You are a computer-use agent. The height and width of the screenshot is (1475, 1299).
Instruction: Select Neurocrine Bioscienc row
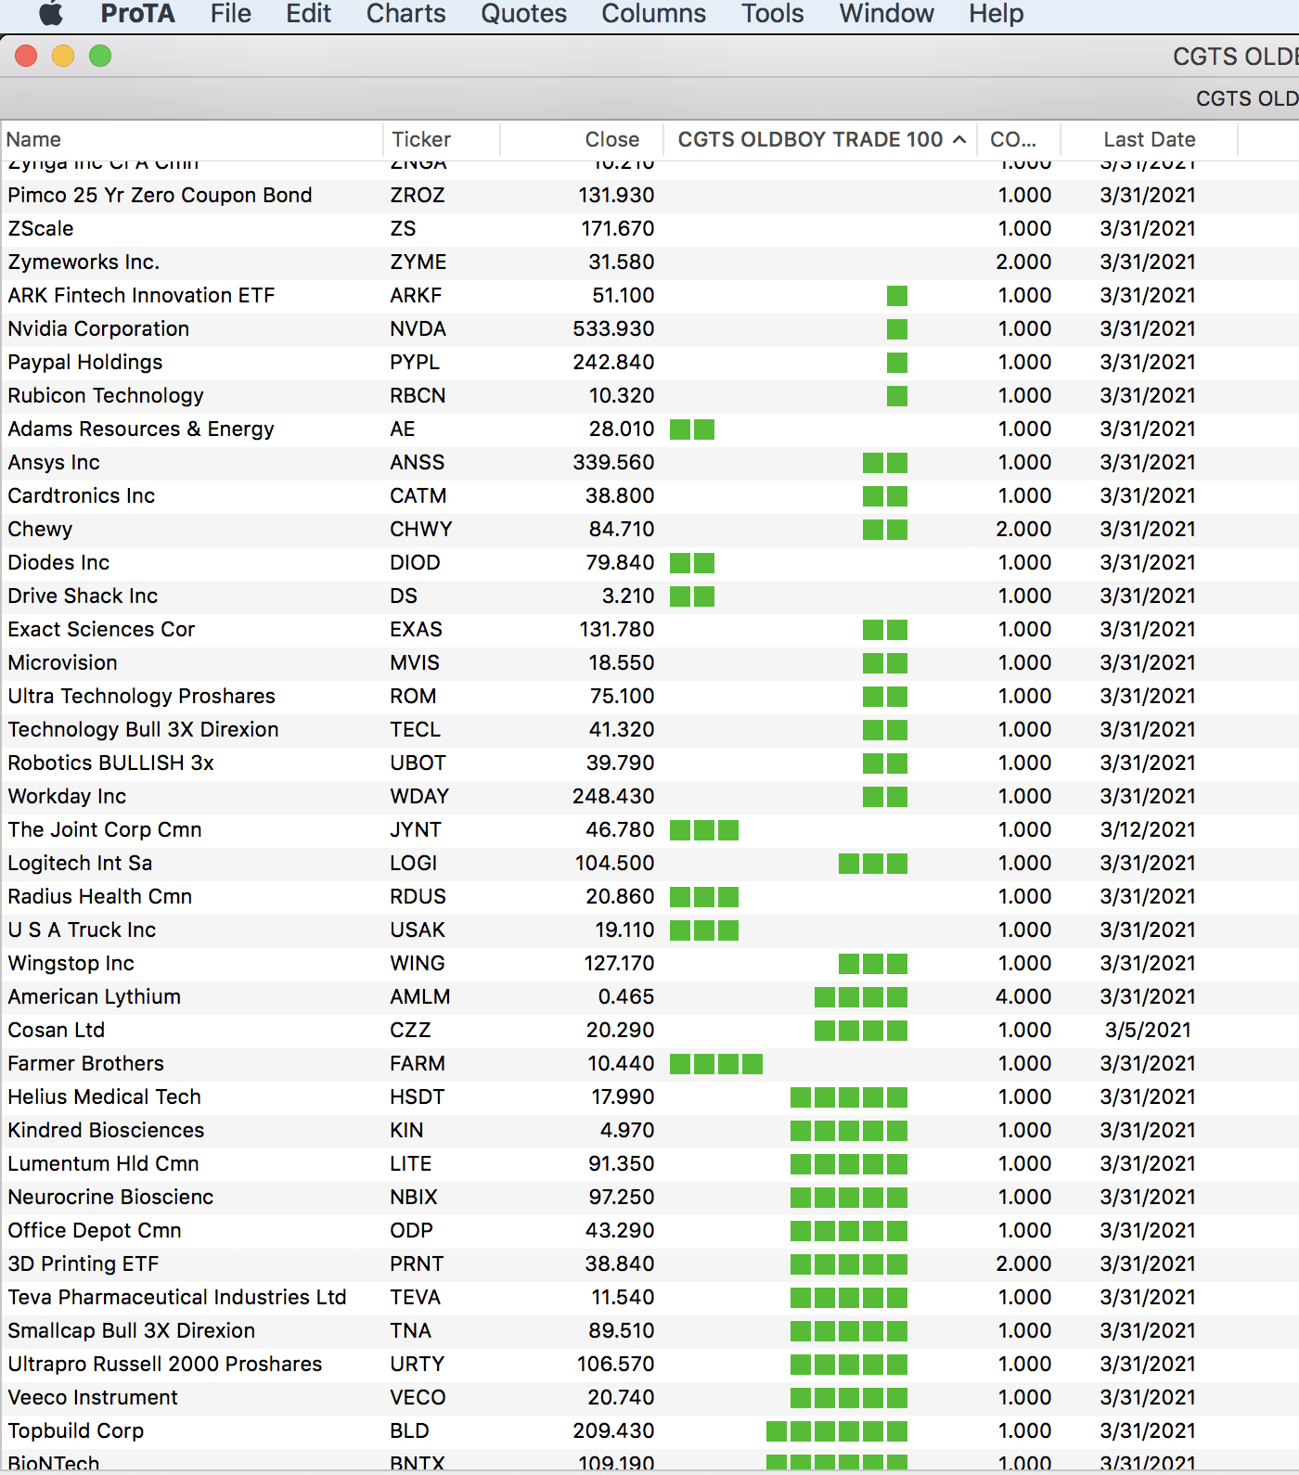[x=649, y=1198]
